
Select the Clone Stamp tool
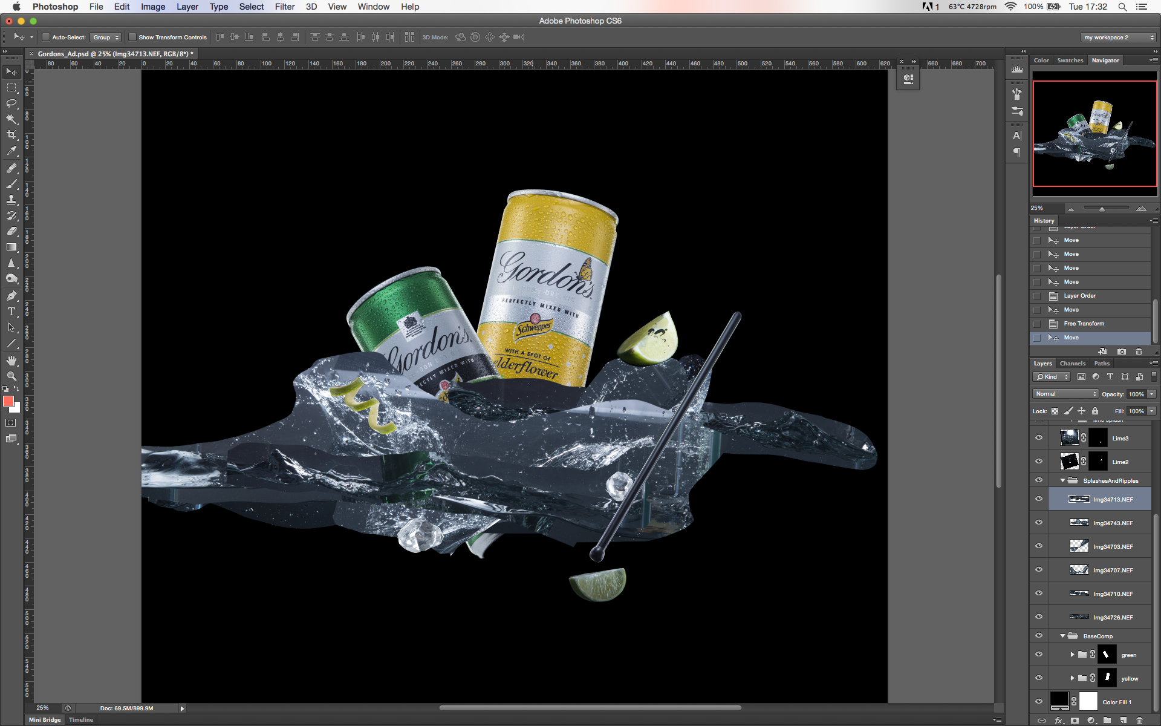click(11, 200)
